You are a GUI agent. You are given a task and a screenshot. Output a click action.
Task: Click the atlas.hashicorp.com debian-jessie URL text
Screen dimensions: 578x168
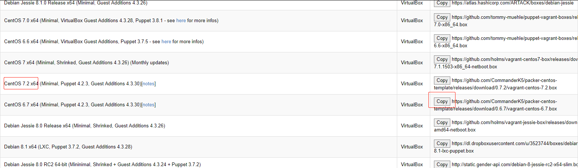pyautogui.click(x=512, y=3)
